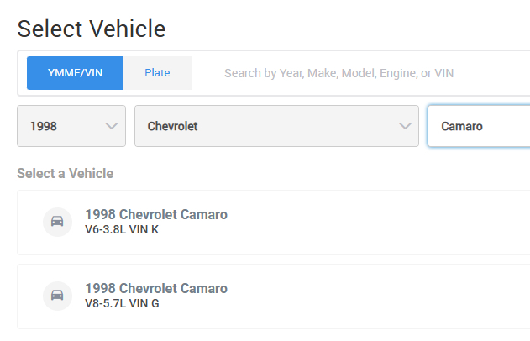Click the chevron arrow in the 1998 year box

tap(111, 126)
